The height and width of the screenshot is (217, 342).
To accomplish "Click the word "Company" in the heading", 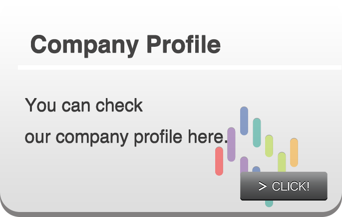I will pos(85,46).
